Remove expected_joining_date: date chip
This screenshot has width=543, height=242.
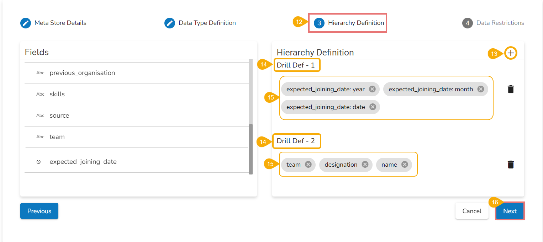(x=373, y=107)
